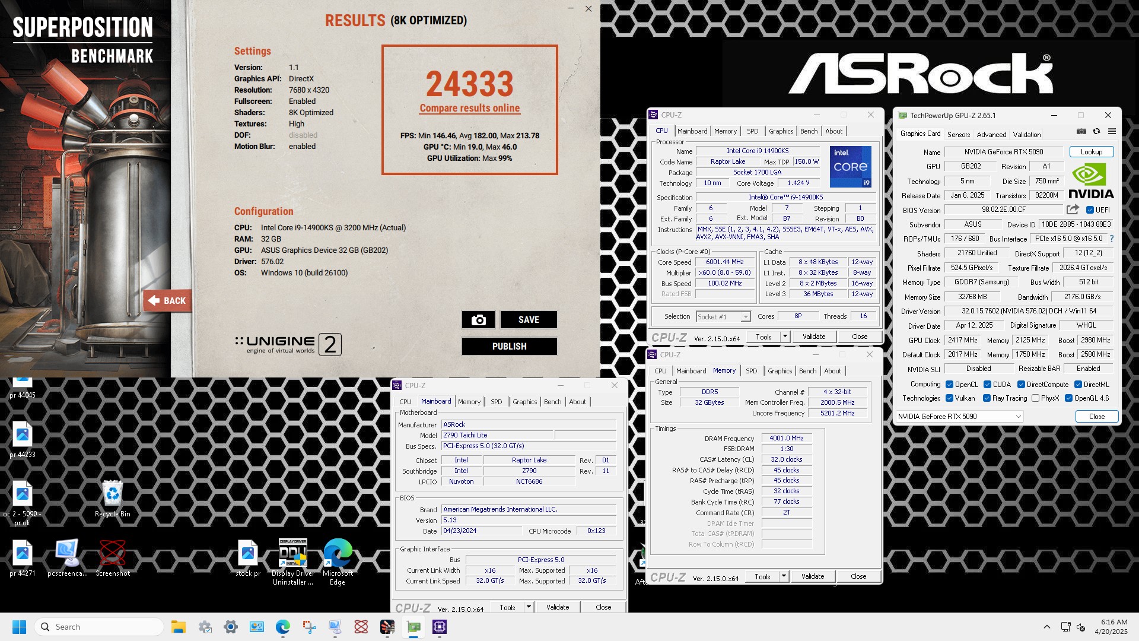Click the Lookup button in GPU-Z
Screen dimensions: 1139x641
pyautogui.click(x=1091, y=152)
